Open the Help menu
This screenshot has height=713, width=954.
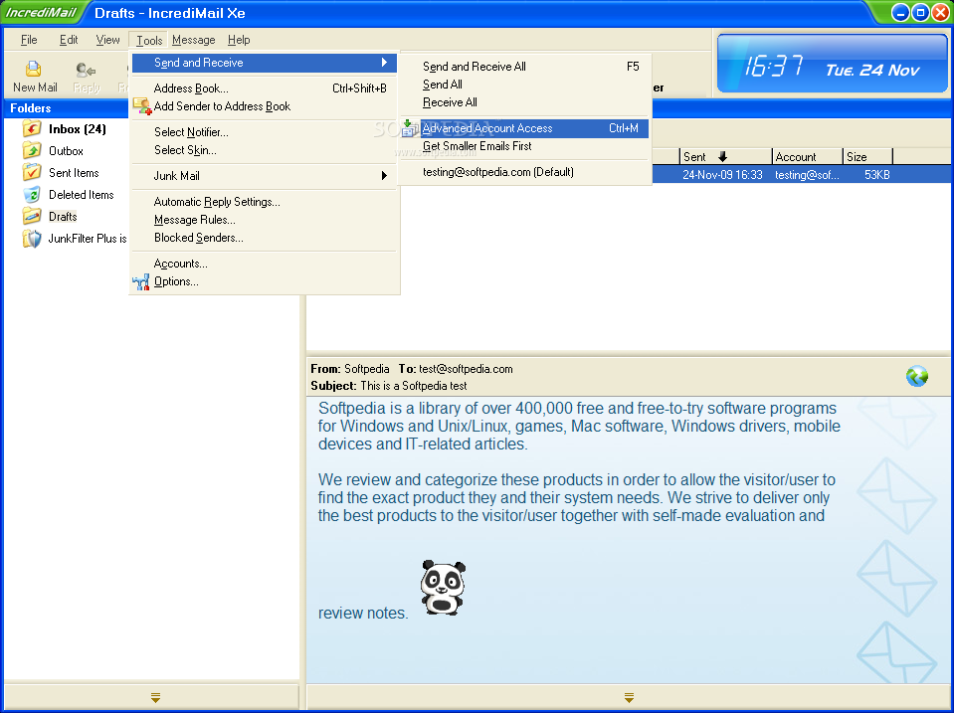coord(239,40)
